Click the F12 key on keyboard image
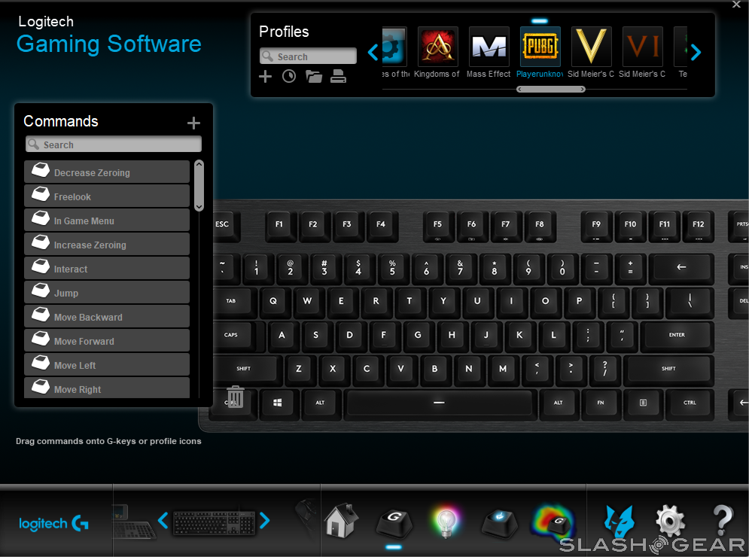Image resolution: width=749 pixels, height=557 pixels. click(x=698, y=224)
